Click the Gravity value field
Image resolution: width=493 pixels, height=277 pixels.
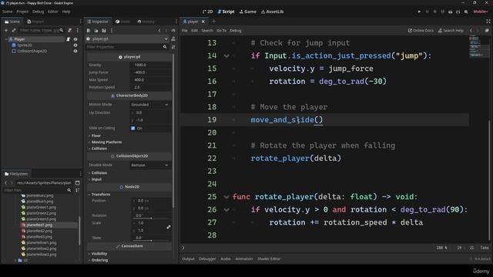pyautogui.click(x=150, y=65)
